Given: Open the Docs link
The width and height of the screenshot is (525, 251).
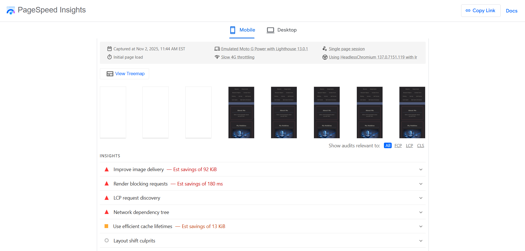Looking at the screenshot, I should [x=512, y=11].
